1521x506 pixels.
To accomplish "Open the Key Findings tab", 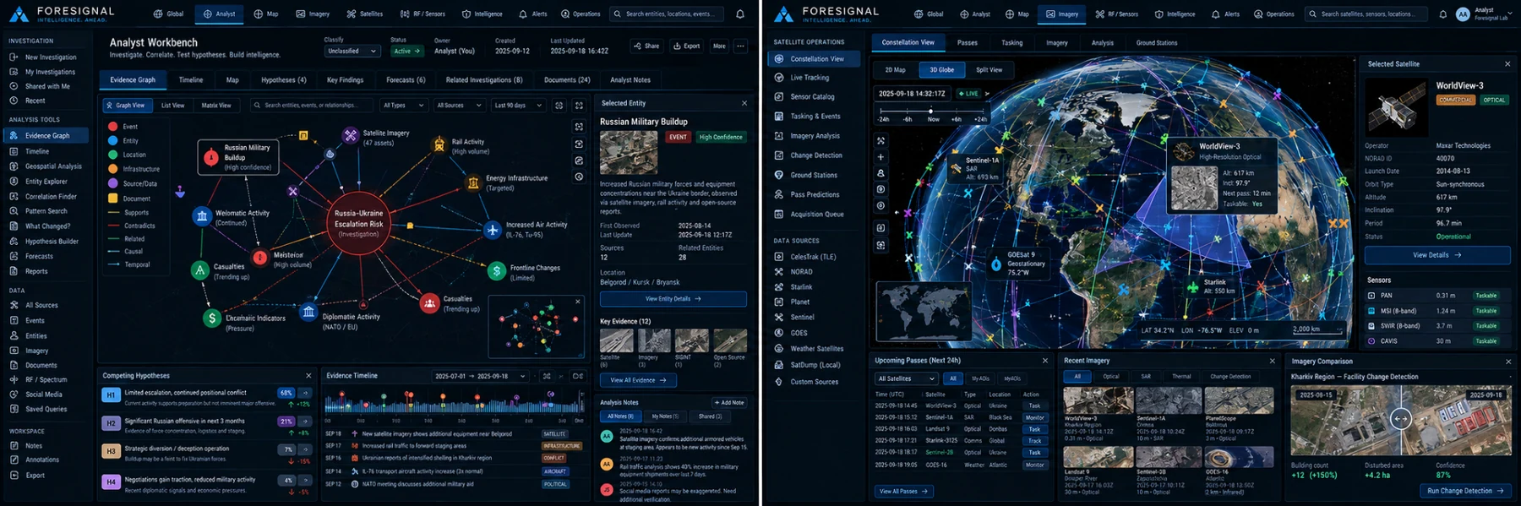I will click(x=345, y=80).
